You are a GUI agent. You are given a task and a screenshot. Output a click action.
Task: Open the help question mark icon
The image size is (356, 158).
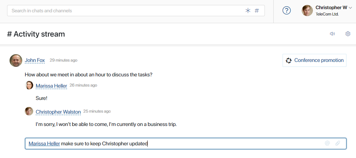click(x=287, y=11)
